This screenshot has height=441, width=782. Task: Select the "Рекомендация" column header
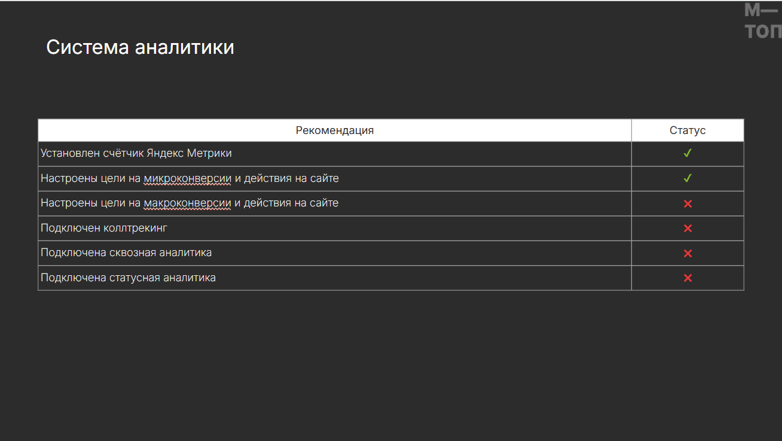pyautogui.click(x=335, y=130)
